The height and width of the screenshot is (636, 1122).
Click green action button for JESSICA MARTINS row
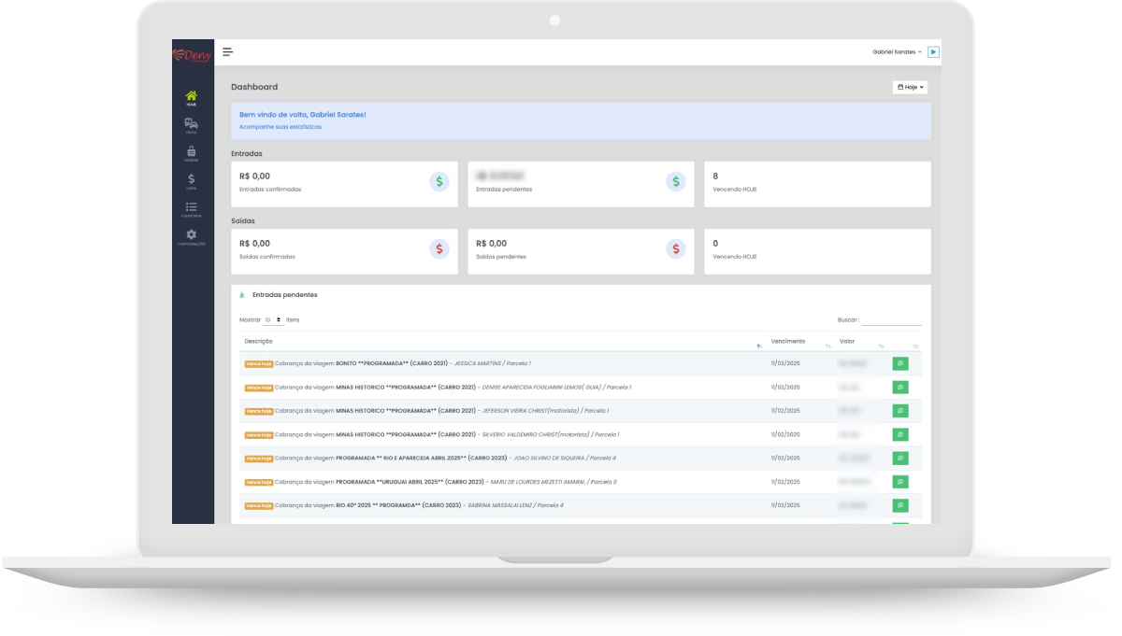pos(899,362)
